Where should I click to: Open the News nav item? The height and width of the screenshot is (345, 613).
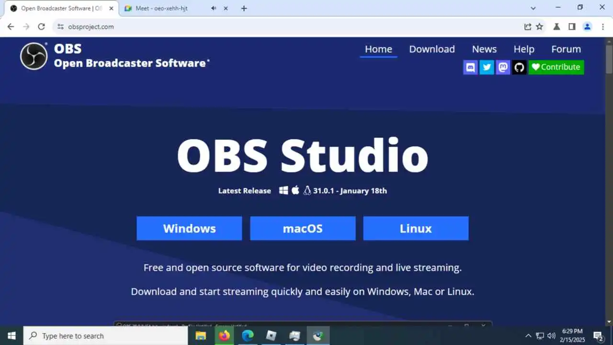coord(484,49)
